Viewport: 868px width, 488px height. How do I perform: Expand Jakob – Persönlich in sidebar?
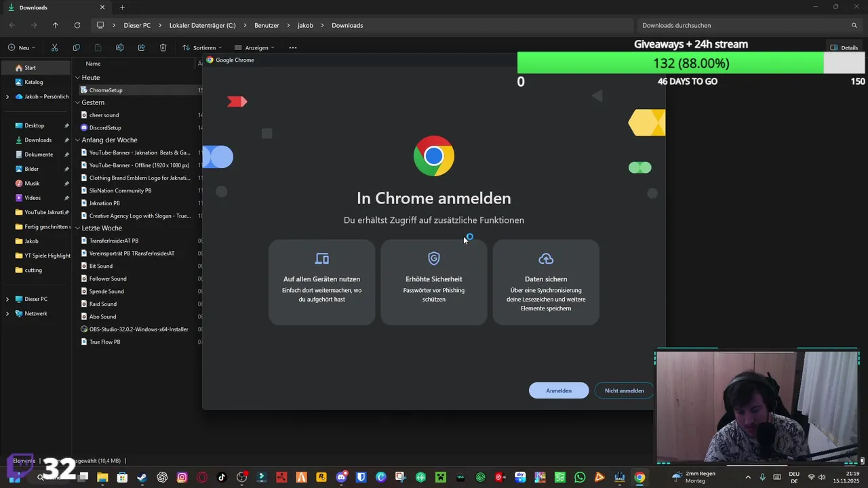click(x=7, y=97)
